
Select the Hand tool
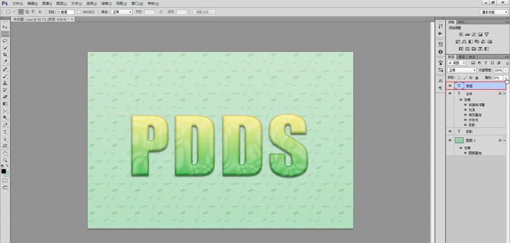point(5,153)
